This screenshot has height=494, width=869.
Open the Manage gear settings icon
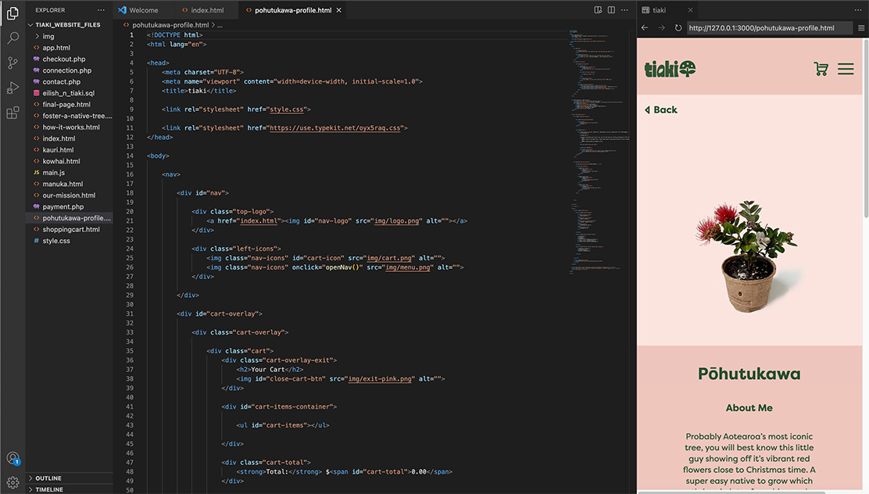[x=13, y=482]
